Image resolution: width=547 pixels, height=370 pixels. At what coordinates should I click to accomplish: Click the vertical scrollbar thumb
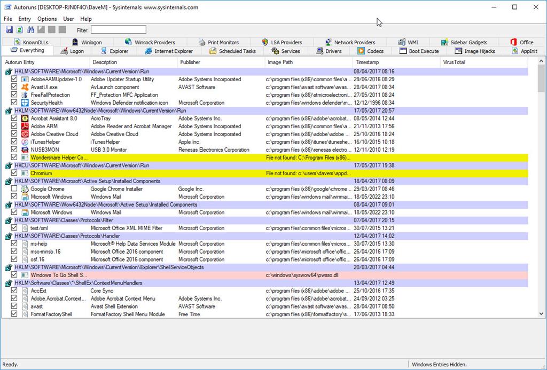541,78
